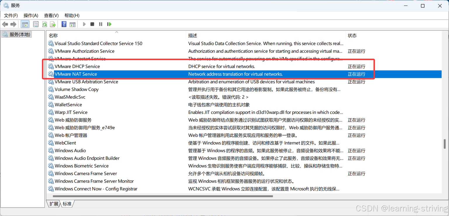
Task: Click gear icon beside WalletService
Action: click(51, 105)
